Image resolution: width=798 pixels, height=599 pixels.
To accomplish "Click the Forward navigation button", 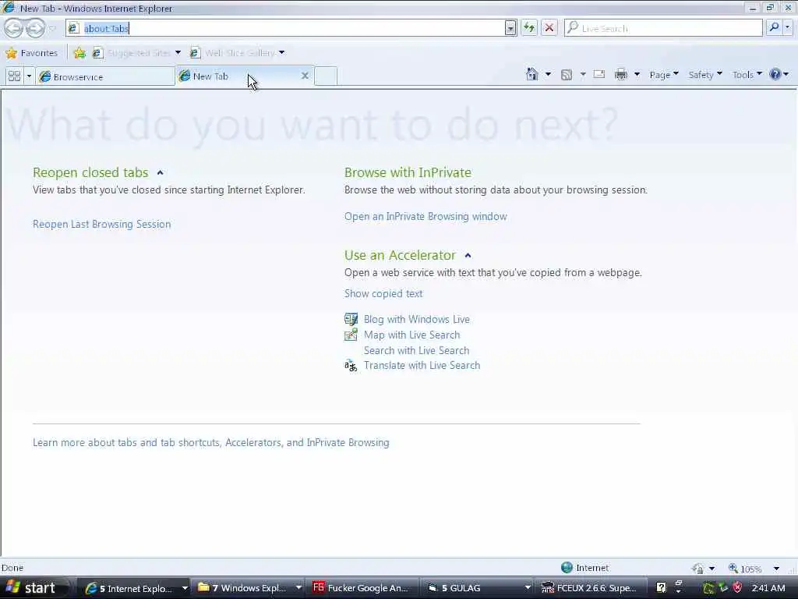I will pyautogui.click(x=35, y=28).
